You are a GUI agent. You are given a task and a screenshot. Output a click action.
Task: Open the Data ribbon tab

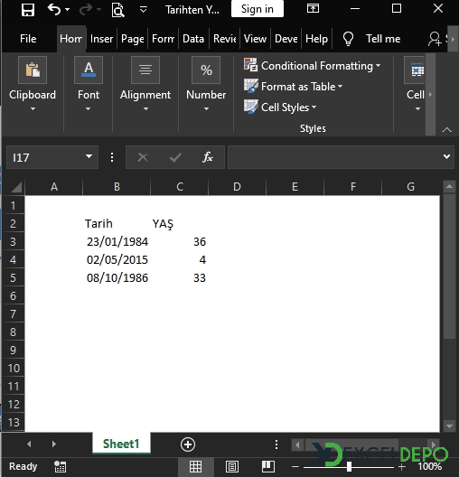tap(193, 39)
